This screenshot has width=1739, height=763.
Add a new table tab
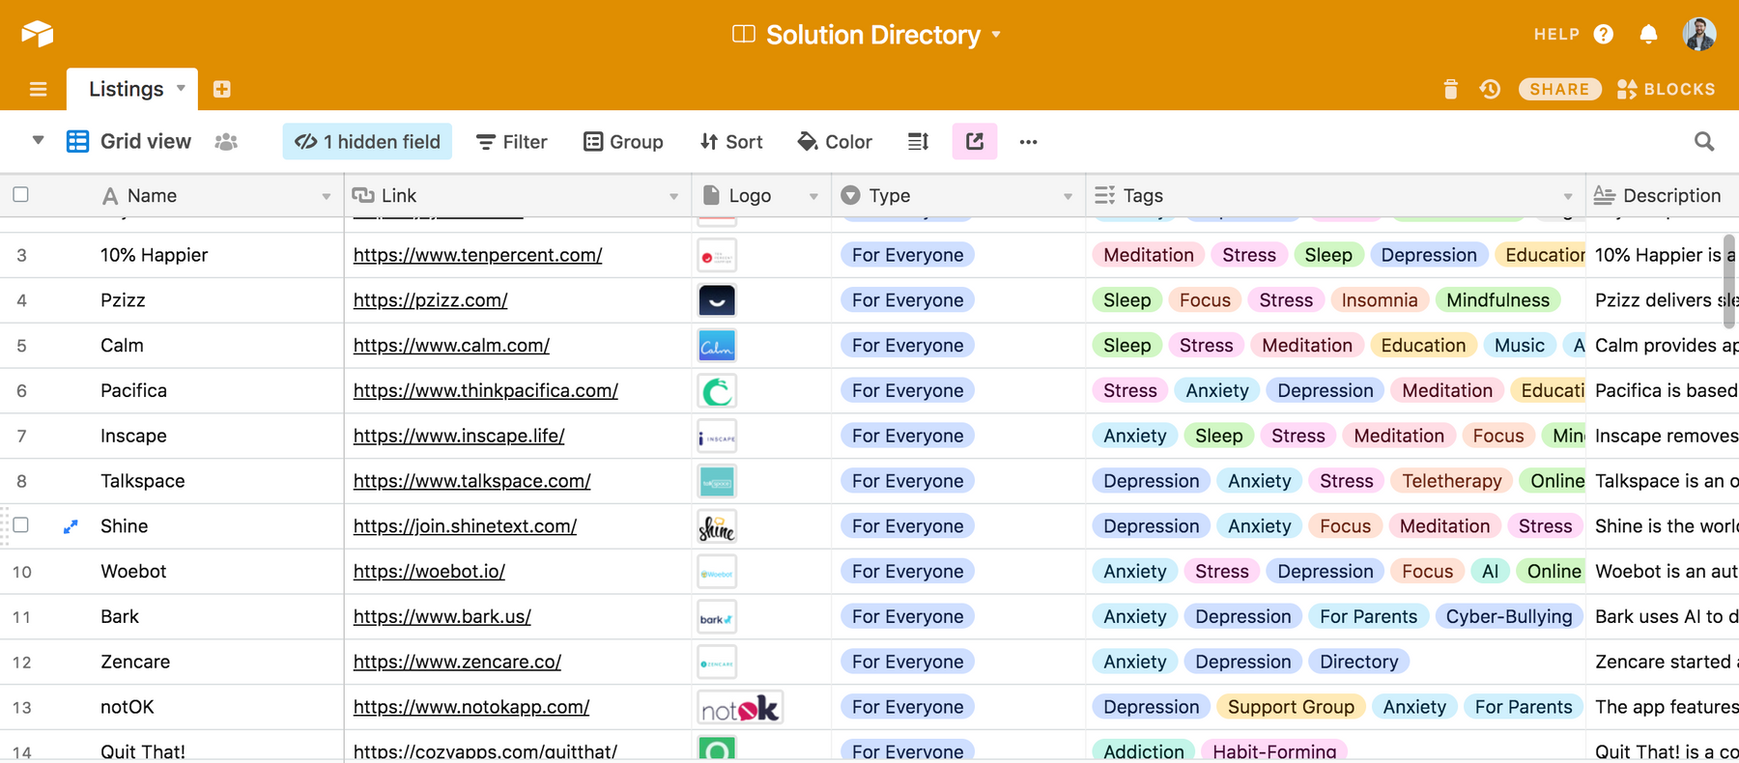click(x=221, y=89)
